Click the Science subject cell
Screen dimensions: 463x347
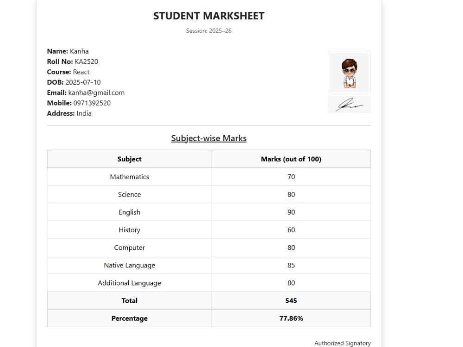click(x=129, y=194)
